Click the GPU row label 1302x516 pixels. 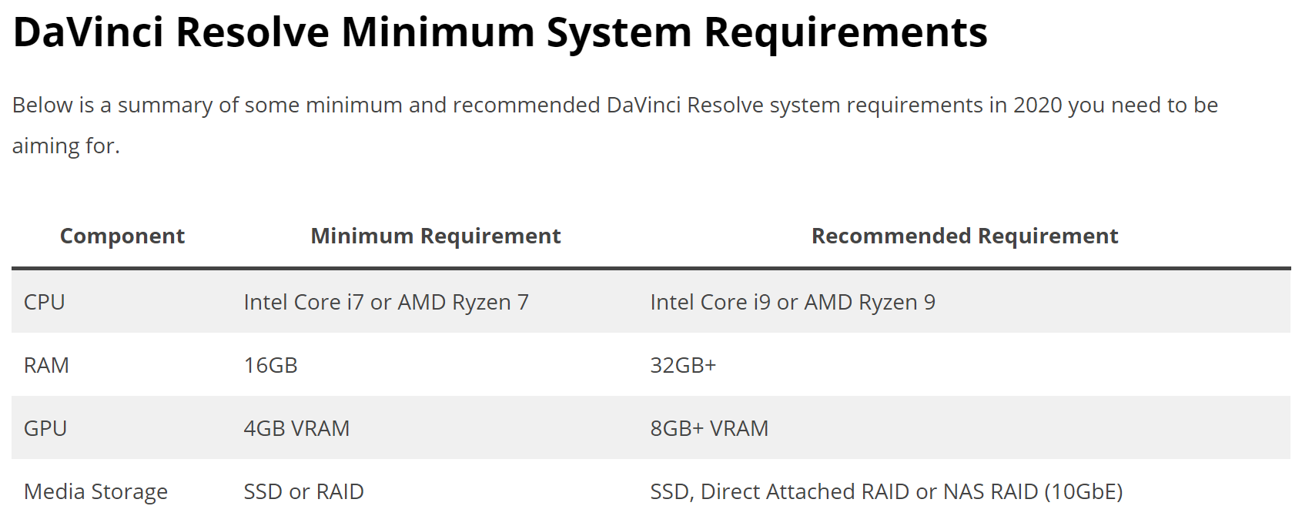(45, 428)
